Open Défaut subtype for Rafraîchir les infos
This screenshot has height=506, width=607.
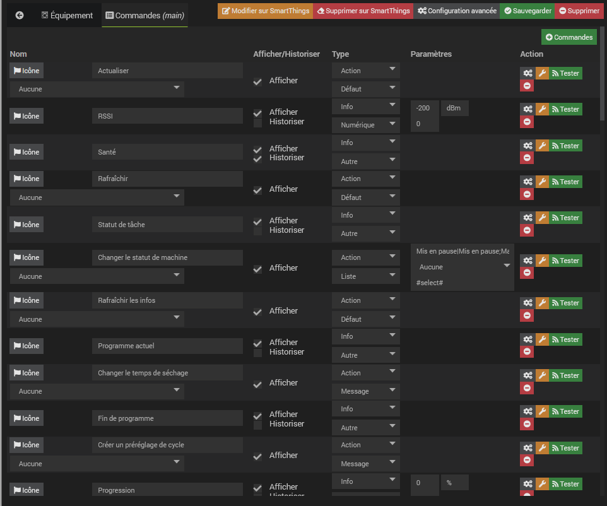tap(366, 319)
